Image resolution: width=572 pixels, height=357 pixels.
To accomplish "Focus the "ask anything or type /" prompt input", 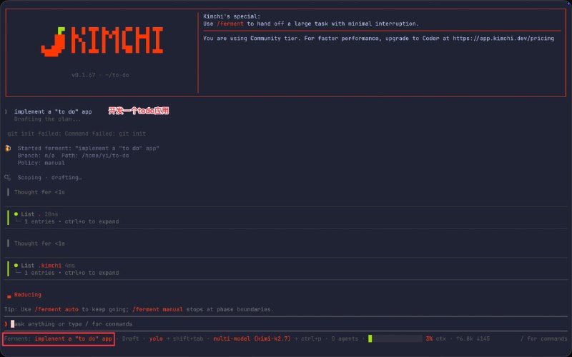I will [x=286, y=324].
